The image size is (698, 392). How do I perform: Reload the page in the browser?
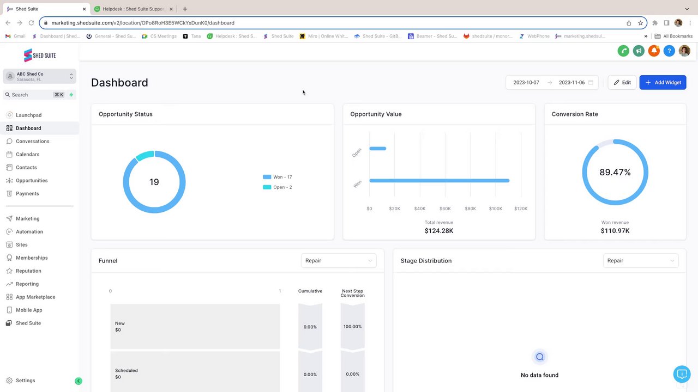pyautogui.click(x=31, y=23)
